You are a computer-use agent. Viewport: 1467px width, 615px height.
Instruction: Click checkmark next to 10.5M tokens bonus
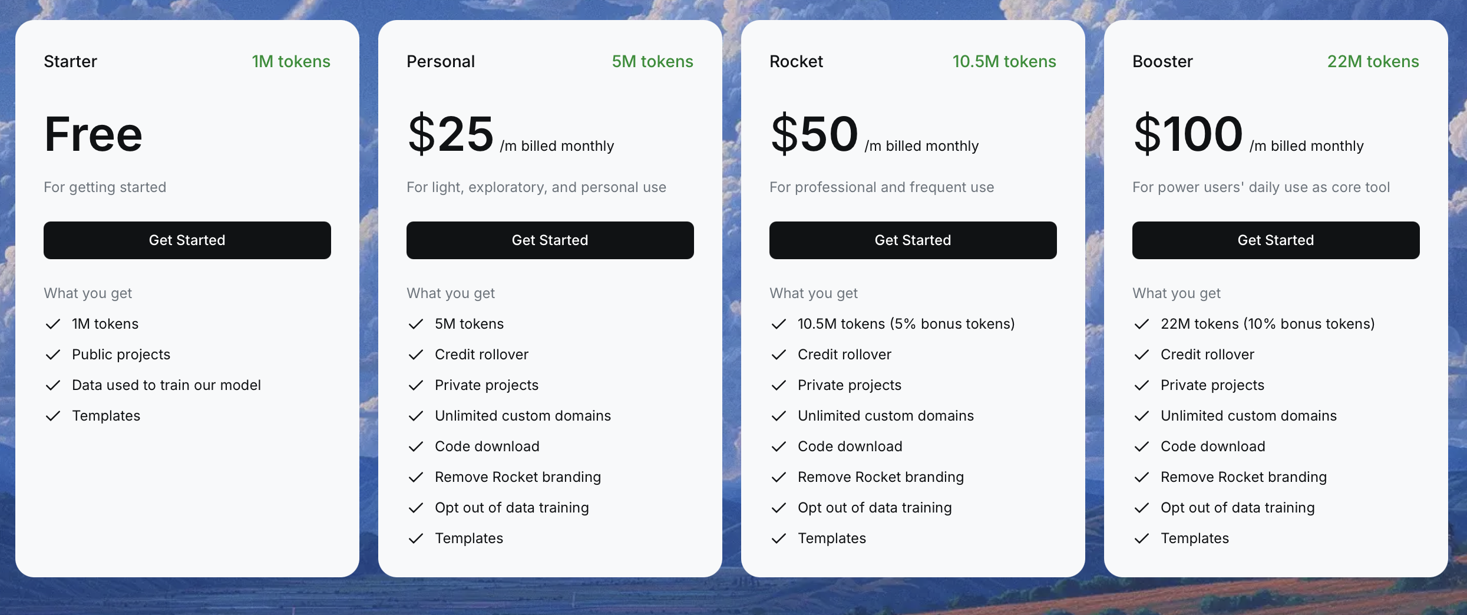tap(779, 324)
